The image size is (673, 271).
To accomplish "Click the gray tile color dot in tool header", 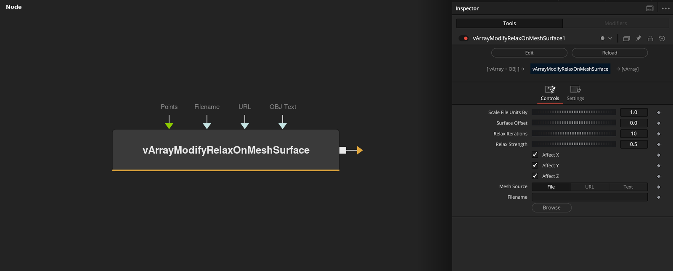I will point(602,38).
